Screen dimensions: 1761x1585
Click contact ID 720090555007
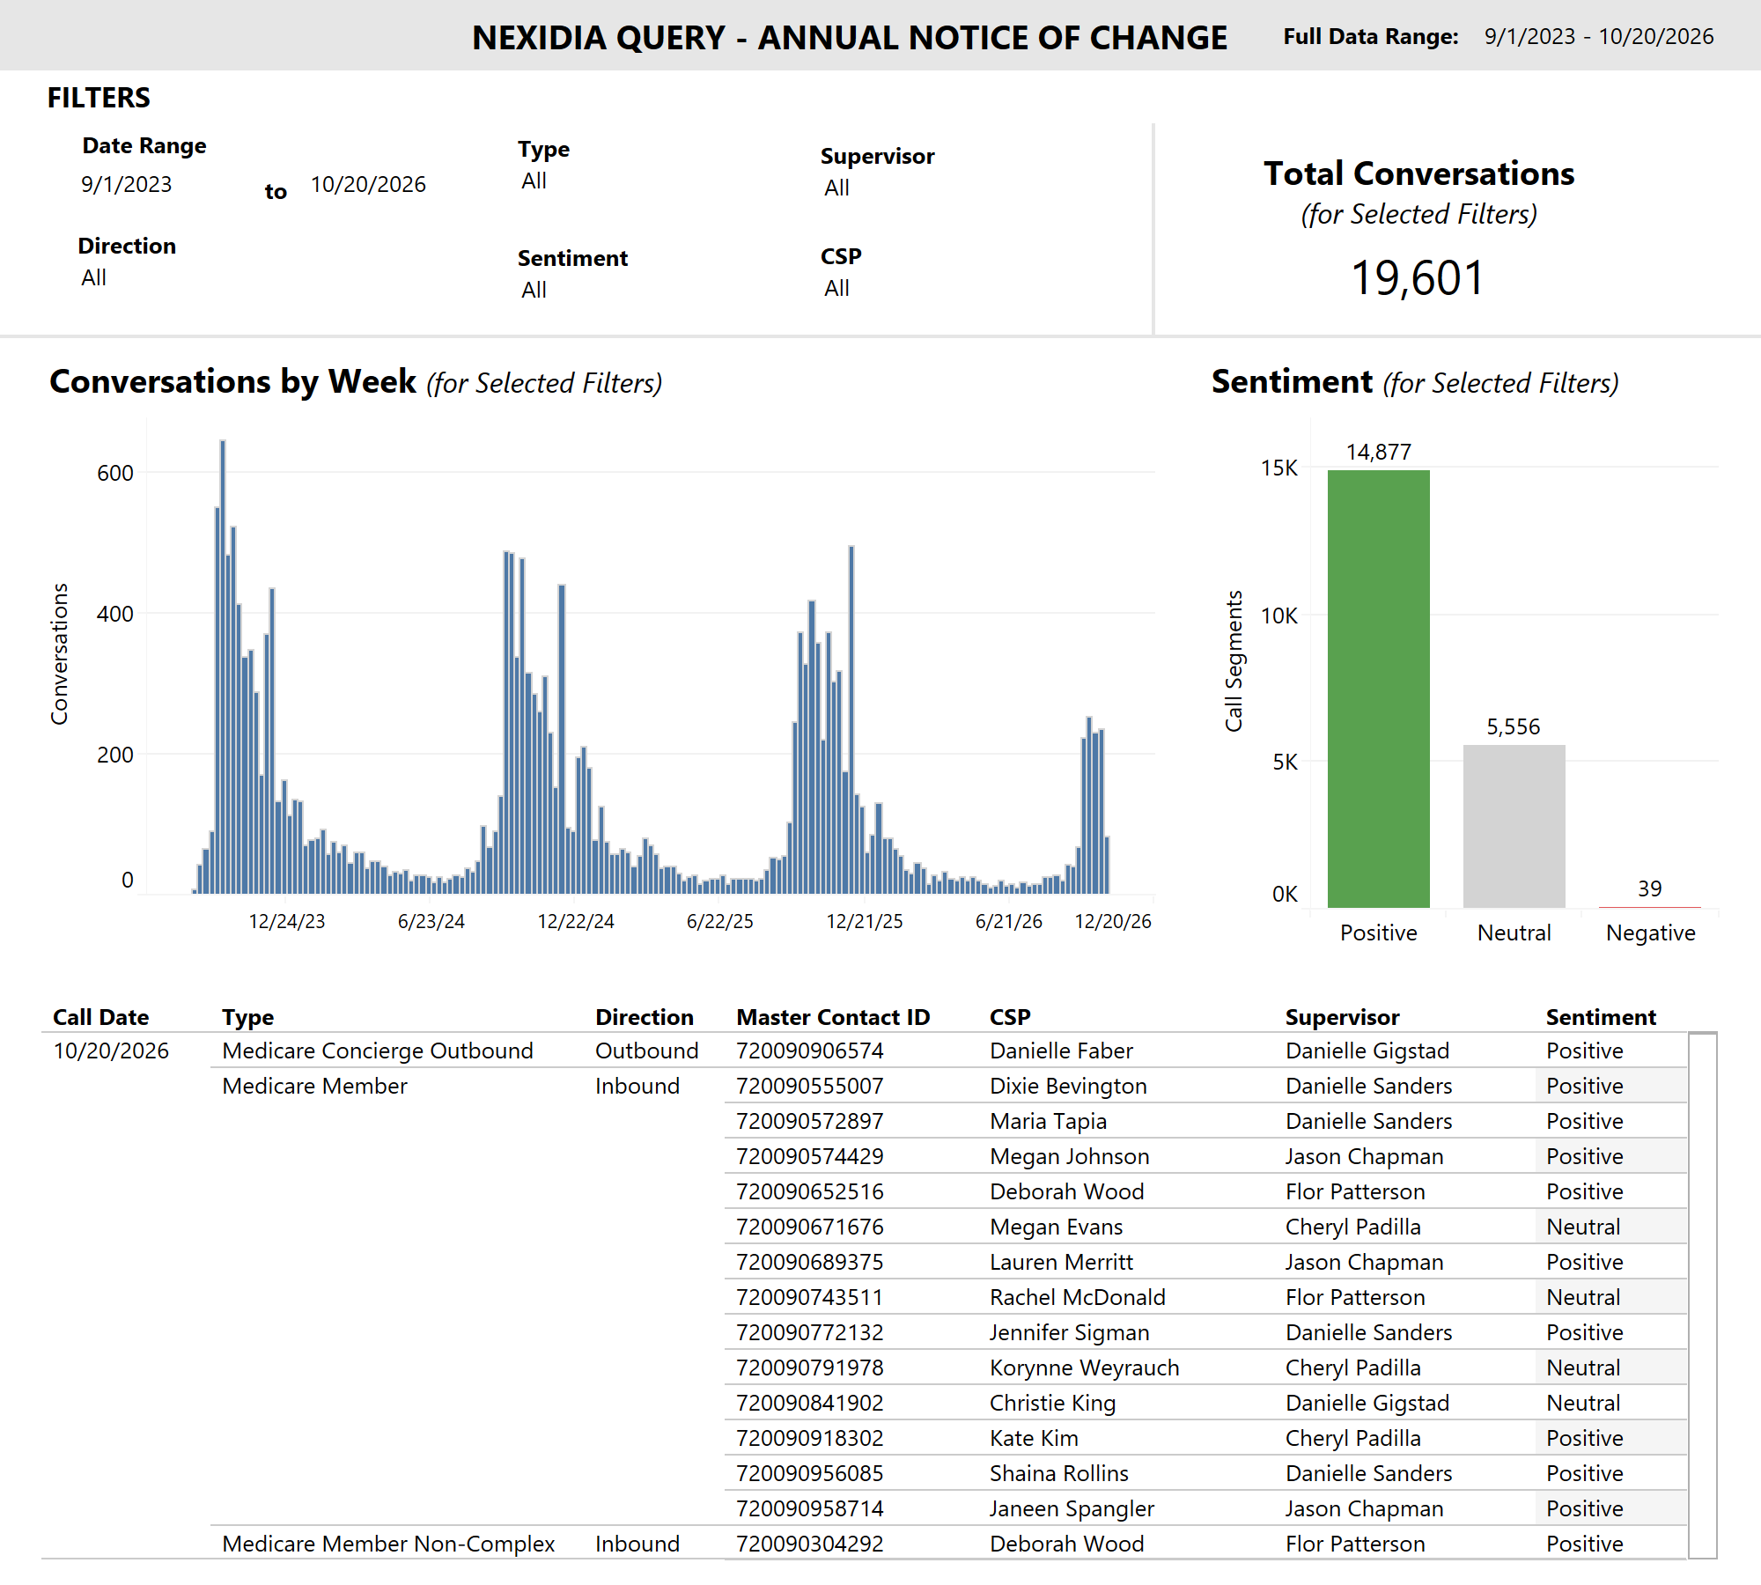(x=810, y=1086)
